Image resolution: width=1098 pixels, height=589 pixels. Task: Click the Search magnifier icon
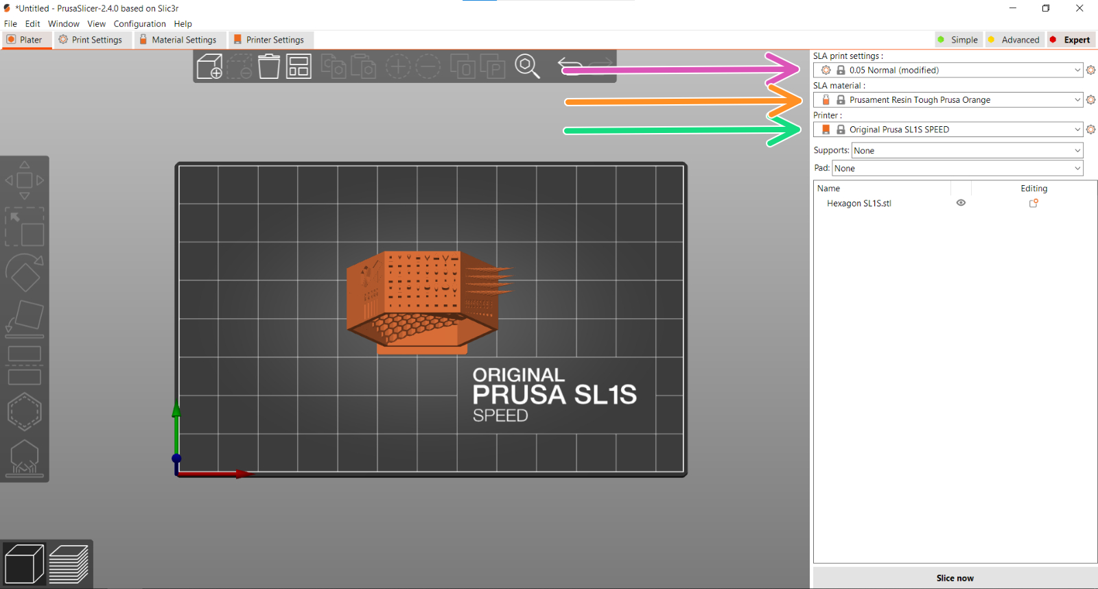pyautogui.click(x=527, y=67)
